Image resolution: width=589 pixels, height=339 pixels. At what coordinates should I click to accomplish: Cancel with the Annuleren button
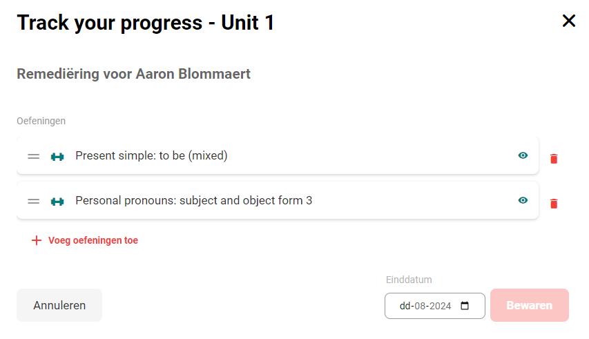tap(59, 305)
